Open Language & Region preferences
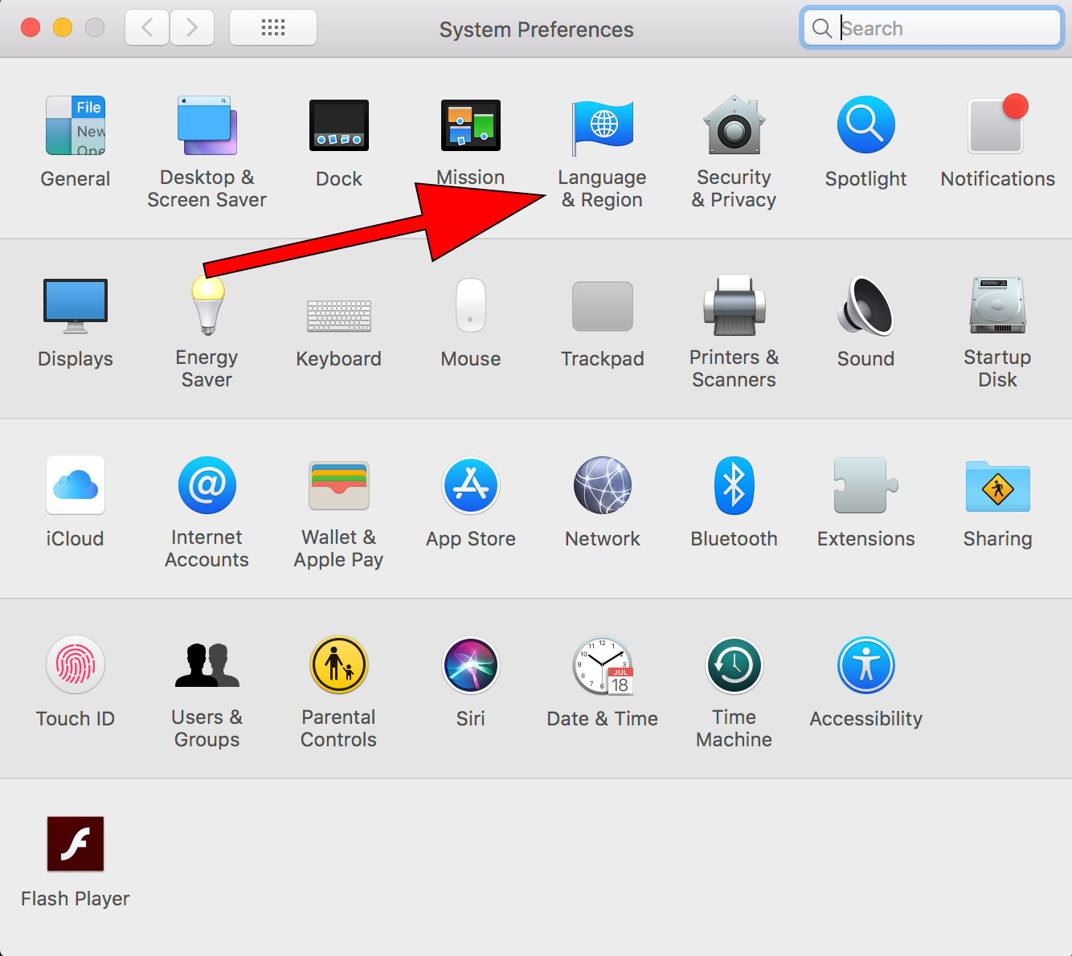Viewport: 1072px width, 956px height. point(603,127)
